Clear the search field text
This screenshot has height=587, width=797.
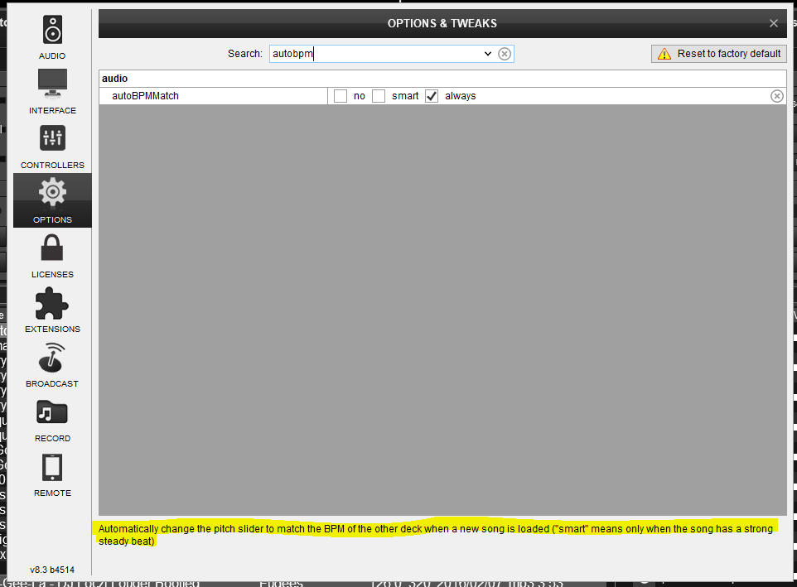[x=505, y=54]
